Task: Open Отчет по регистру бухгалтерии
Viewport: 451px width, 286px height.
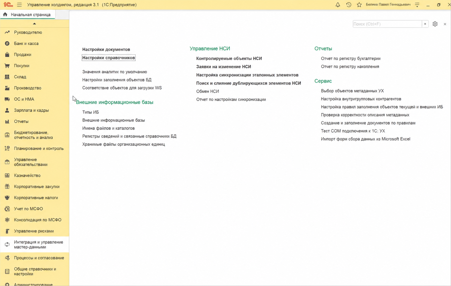Action: point(351,58)
